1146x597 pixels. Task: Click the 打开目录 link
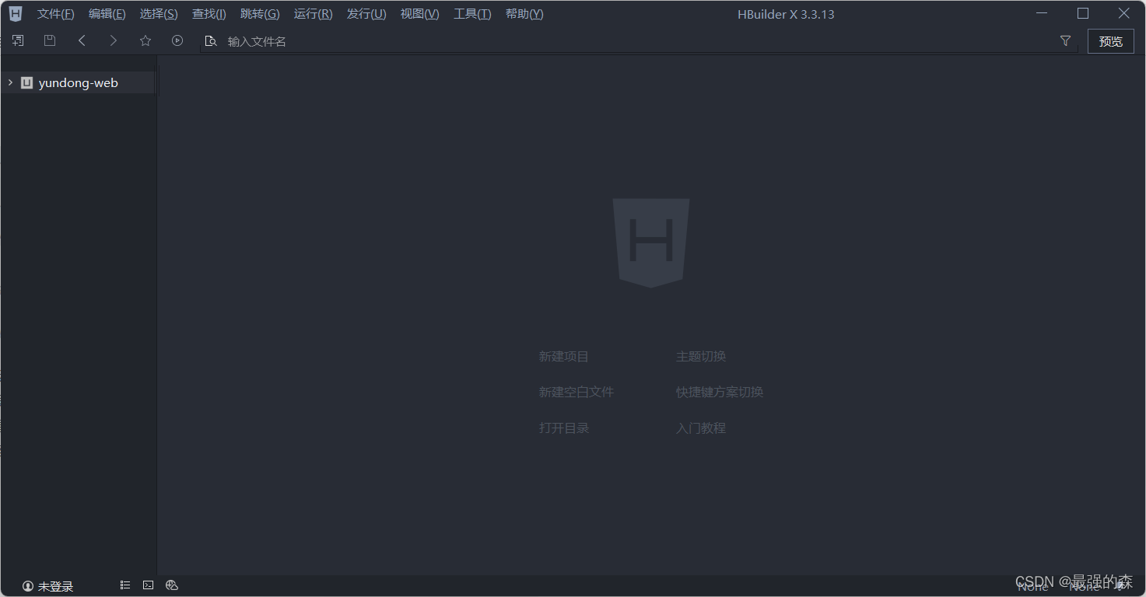(x=564, y=428)
